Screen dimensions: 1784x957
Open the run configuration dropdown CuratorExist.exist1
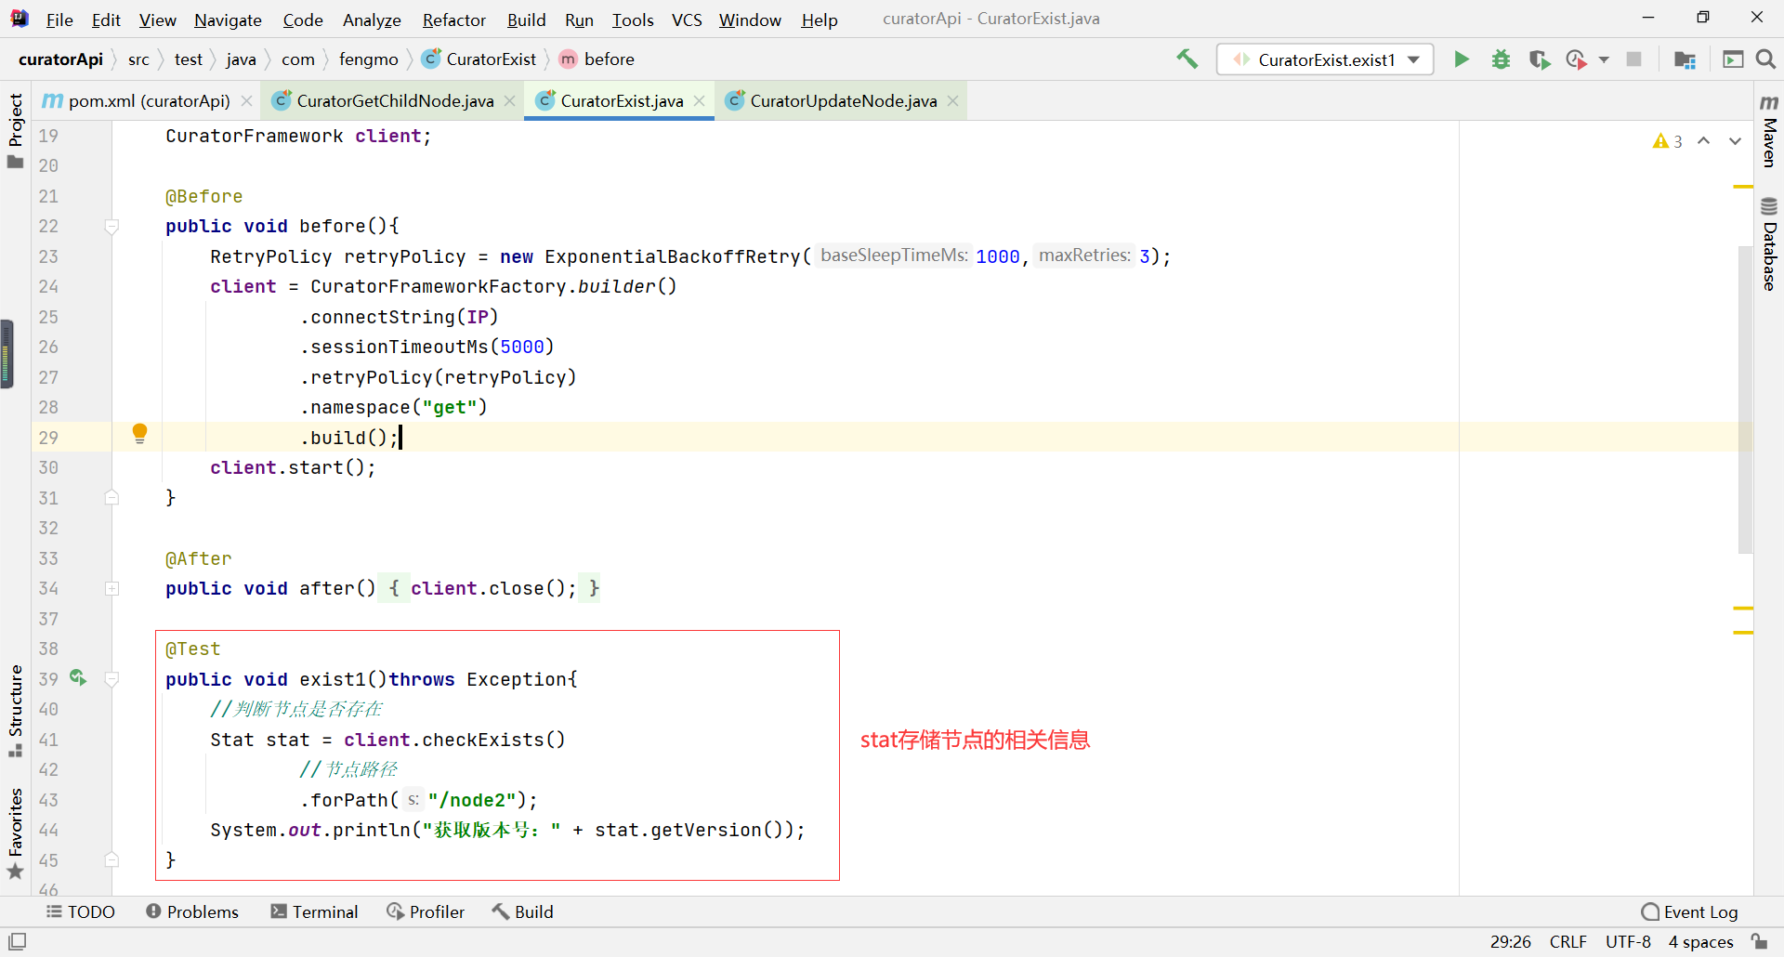(1325, 59)
